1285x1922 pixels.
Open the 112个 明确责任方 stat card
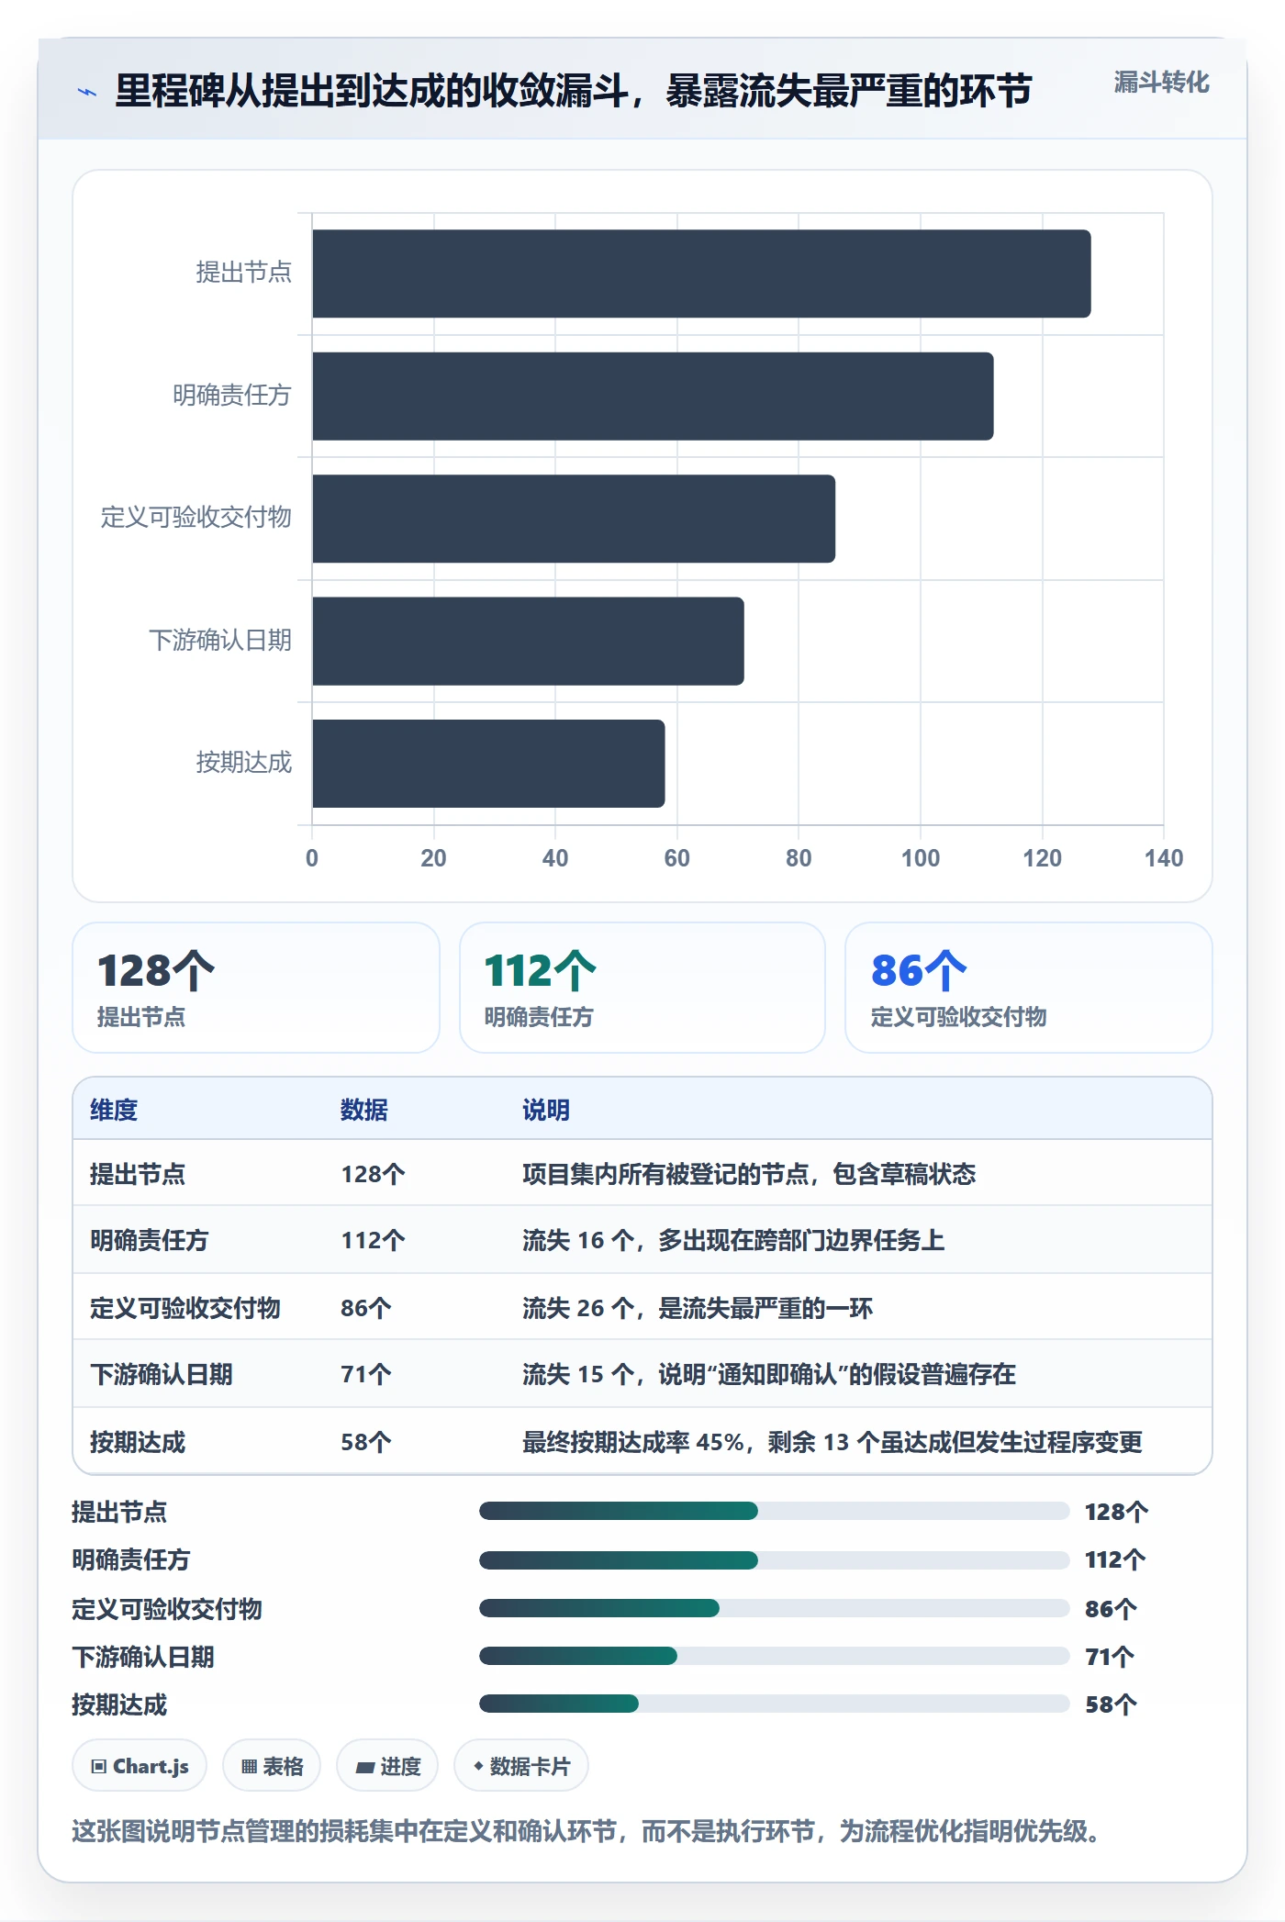642,988
